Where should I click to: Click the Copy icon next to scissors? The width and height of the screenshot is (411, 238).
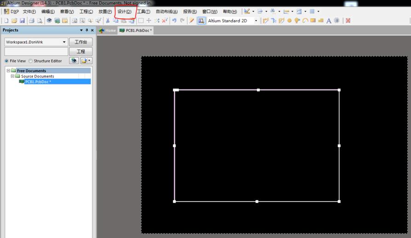coord(115,21)
